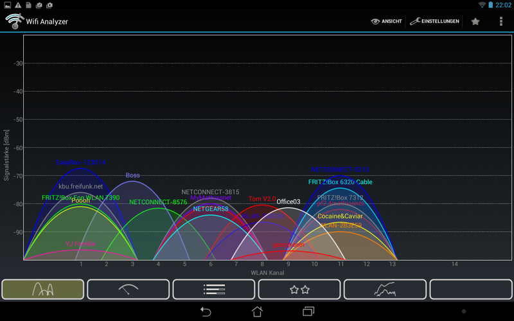The width and height of the screenshot is (514, 321).
Task: Tap the clock in the status bar
Action: pyautogui.click(x=503, y=4)
